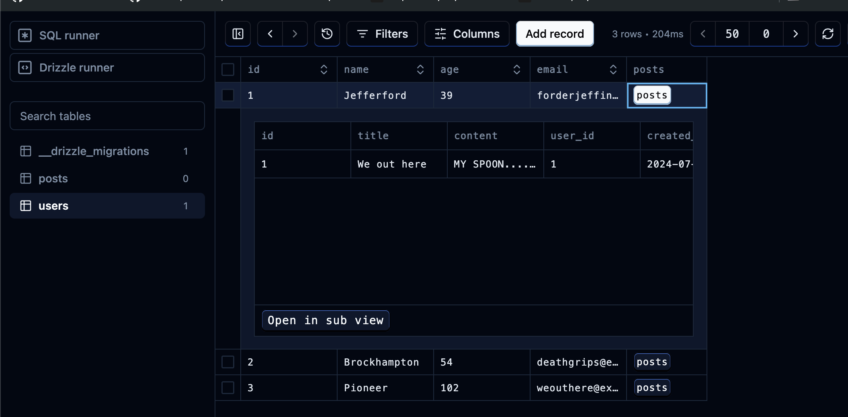Toggle the sidebar panel icon
The image size is (848, 417).
(x=238, y=34)
